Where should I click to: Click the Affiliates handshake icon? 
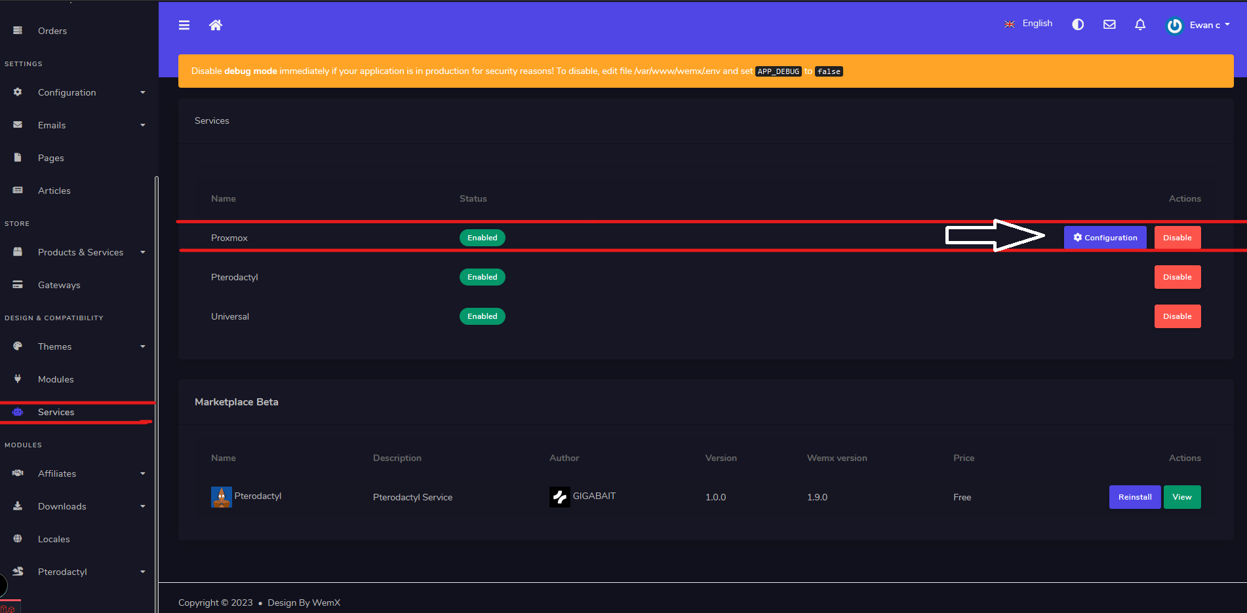coord(18,473)
